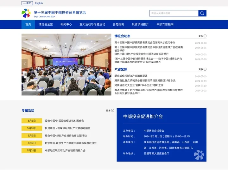Open 绿色中国•绿色产业投资合作主题活动在长沙举行 news
The image size is (228, 171).
click(x=141, y=54)
